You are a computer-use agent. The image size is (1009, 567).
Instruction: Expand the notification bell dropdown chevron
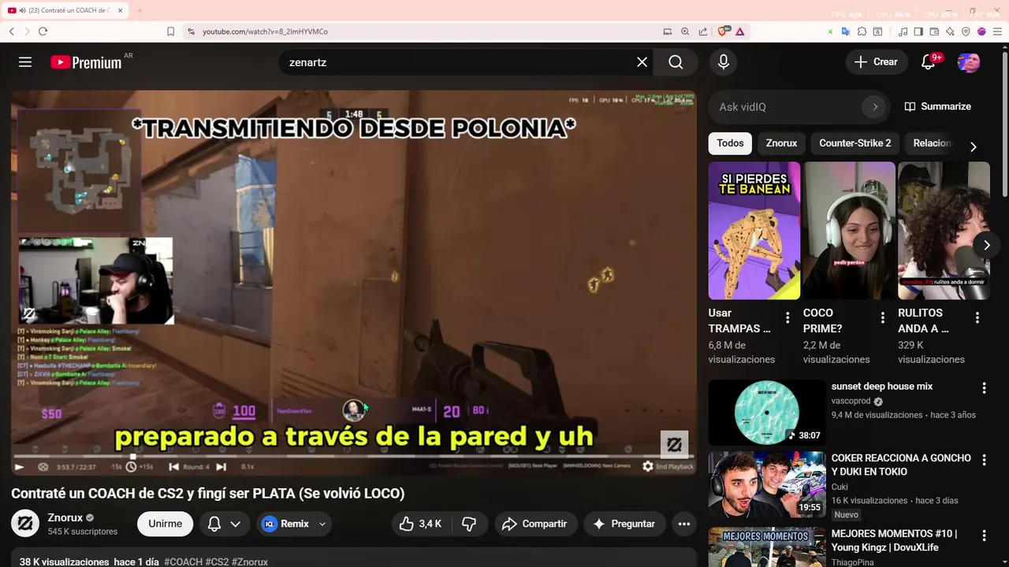coord(235,524)
